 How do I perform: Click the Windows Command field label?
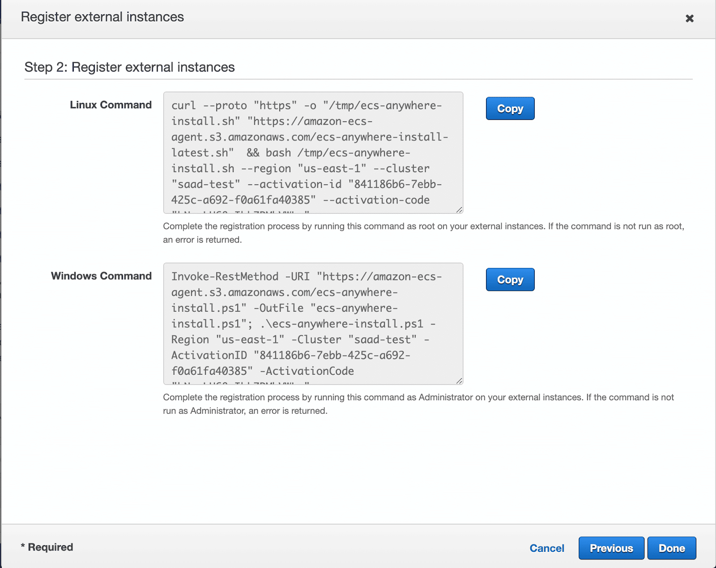[x=101, y=276]
